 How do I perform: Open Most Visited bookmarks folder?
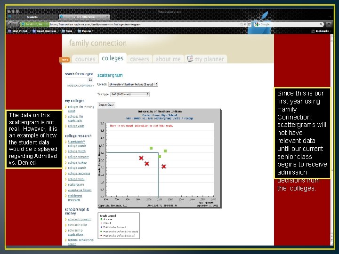(18, 31)
